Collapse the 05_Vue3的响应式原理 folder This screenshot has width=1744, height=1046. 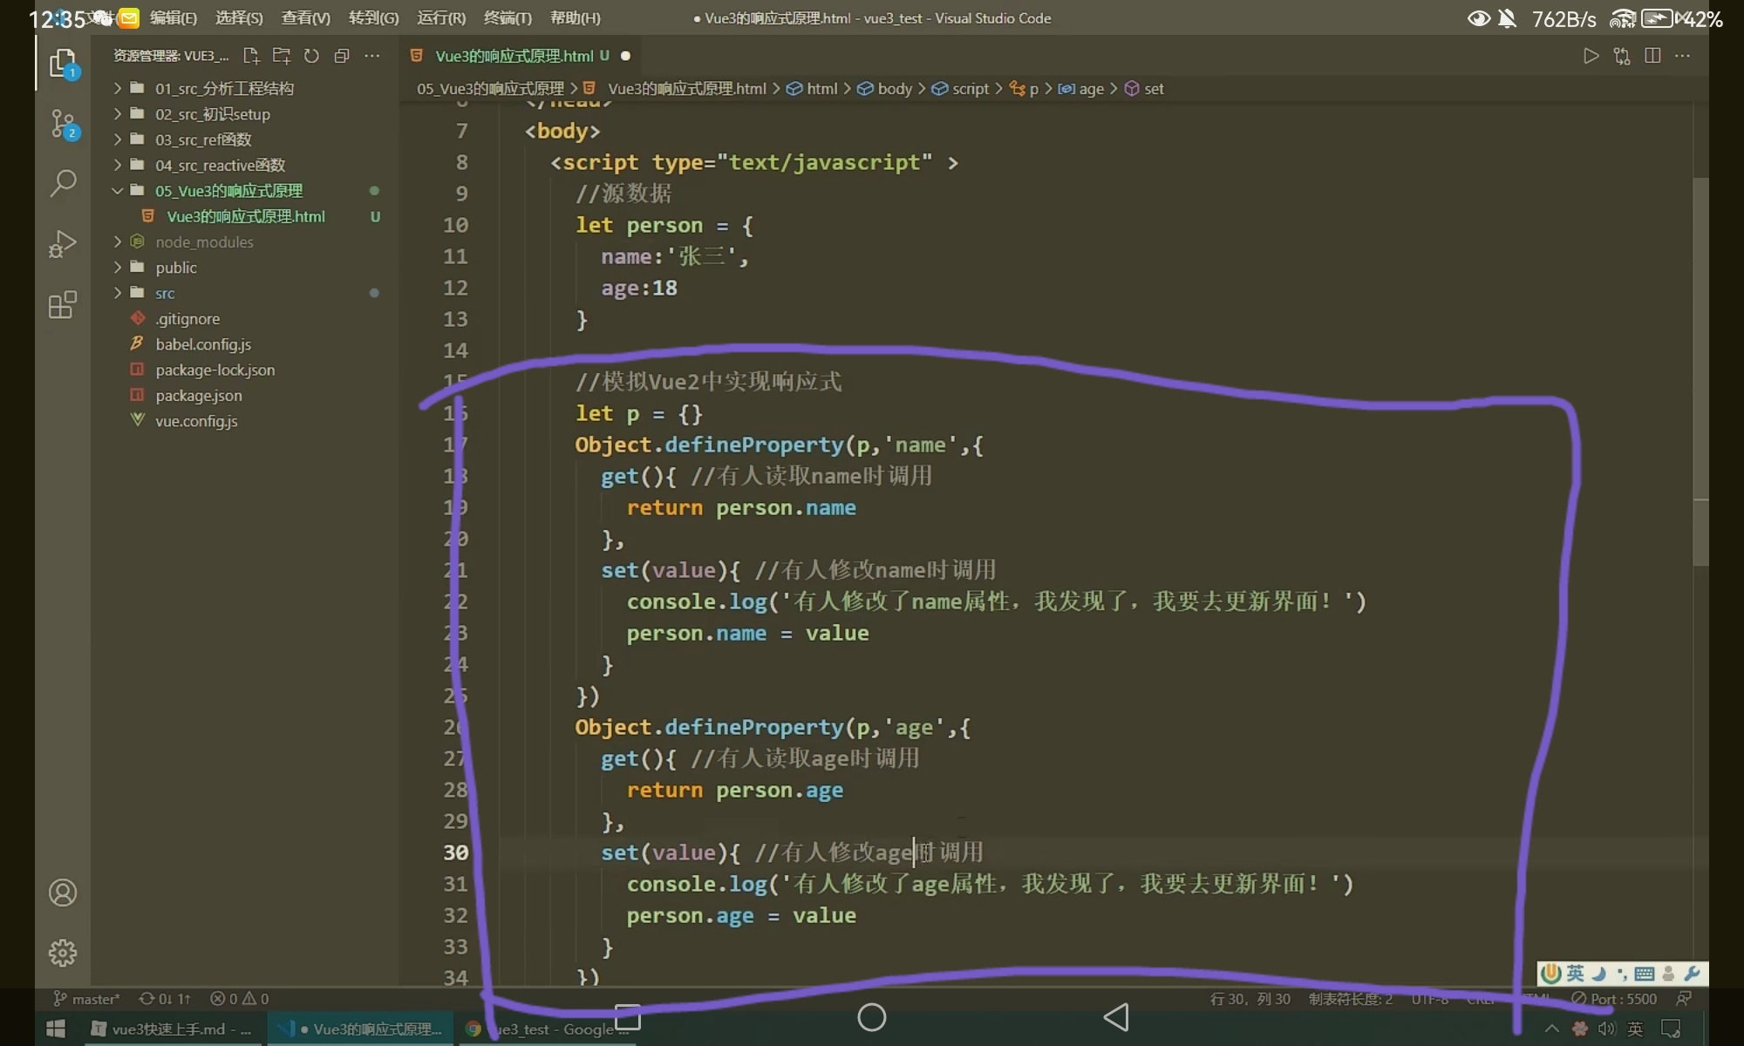pos(228,191)
